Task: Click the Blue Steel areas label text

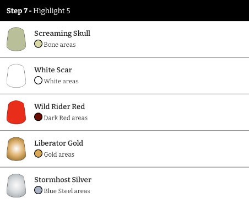Action: 67,191
